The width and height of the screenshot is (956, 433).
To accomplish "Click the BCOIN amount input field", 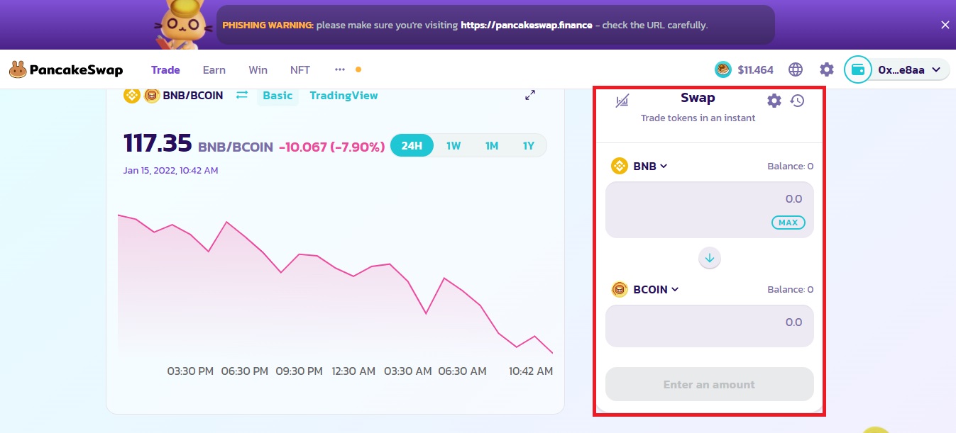I will click(709, 326).
